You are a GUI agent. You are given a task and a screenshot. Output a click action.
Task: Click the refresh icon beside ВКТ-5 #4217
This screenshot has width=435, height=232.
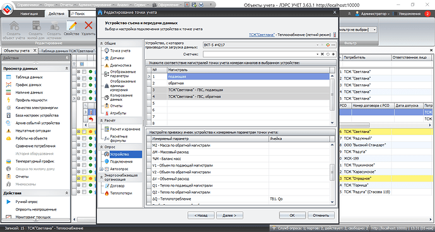click(x=328, y=45)
